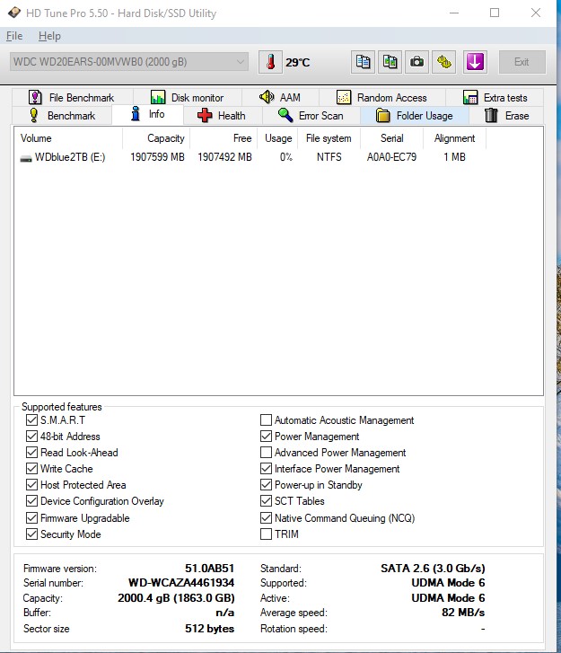This screenshot has width=561, height=653.
Task: Click the copy screenshot to clipboard icon
Action: [390, 62]
